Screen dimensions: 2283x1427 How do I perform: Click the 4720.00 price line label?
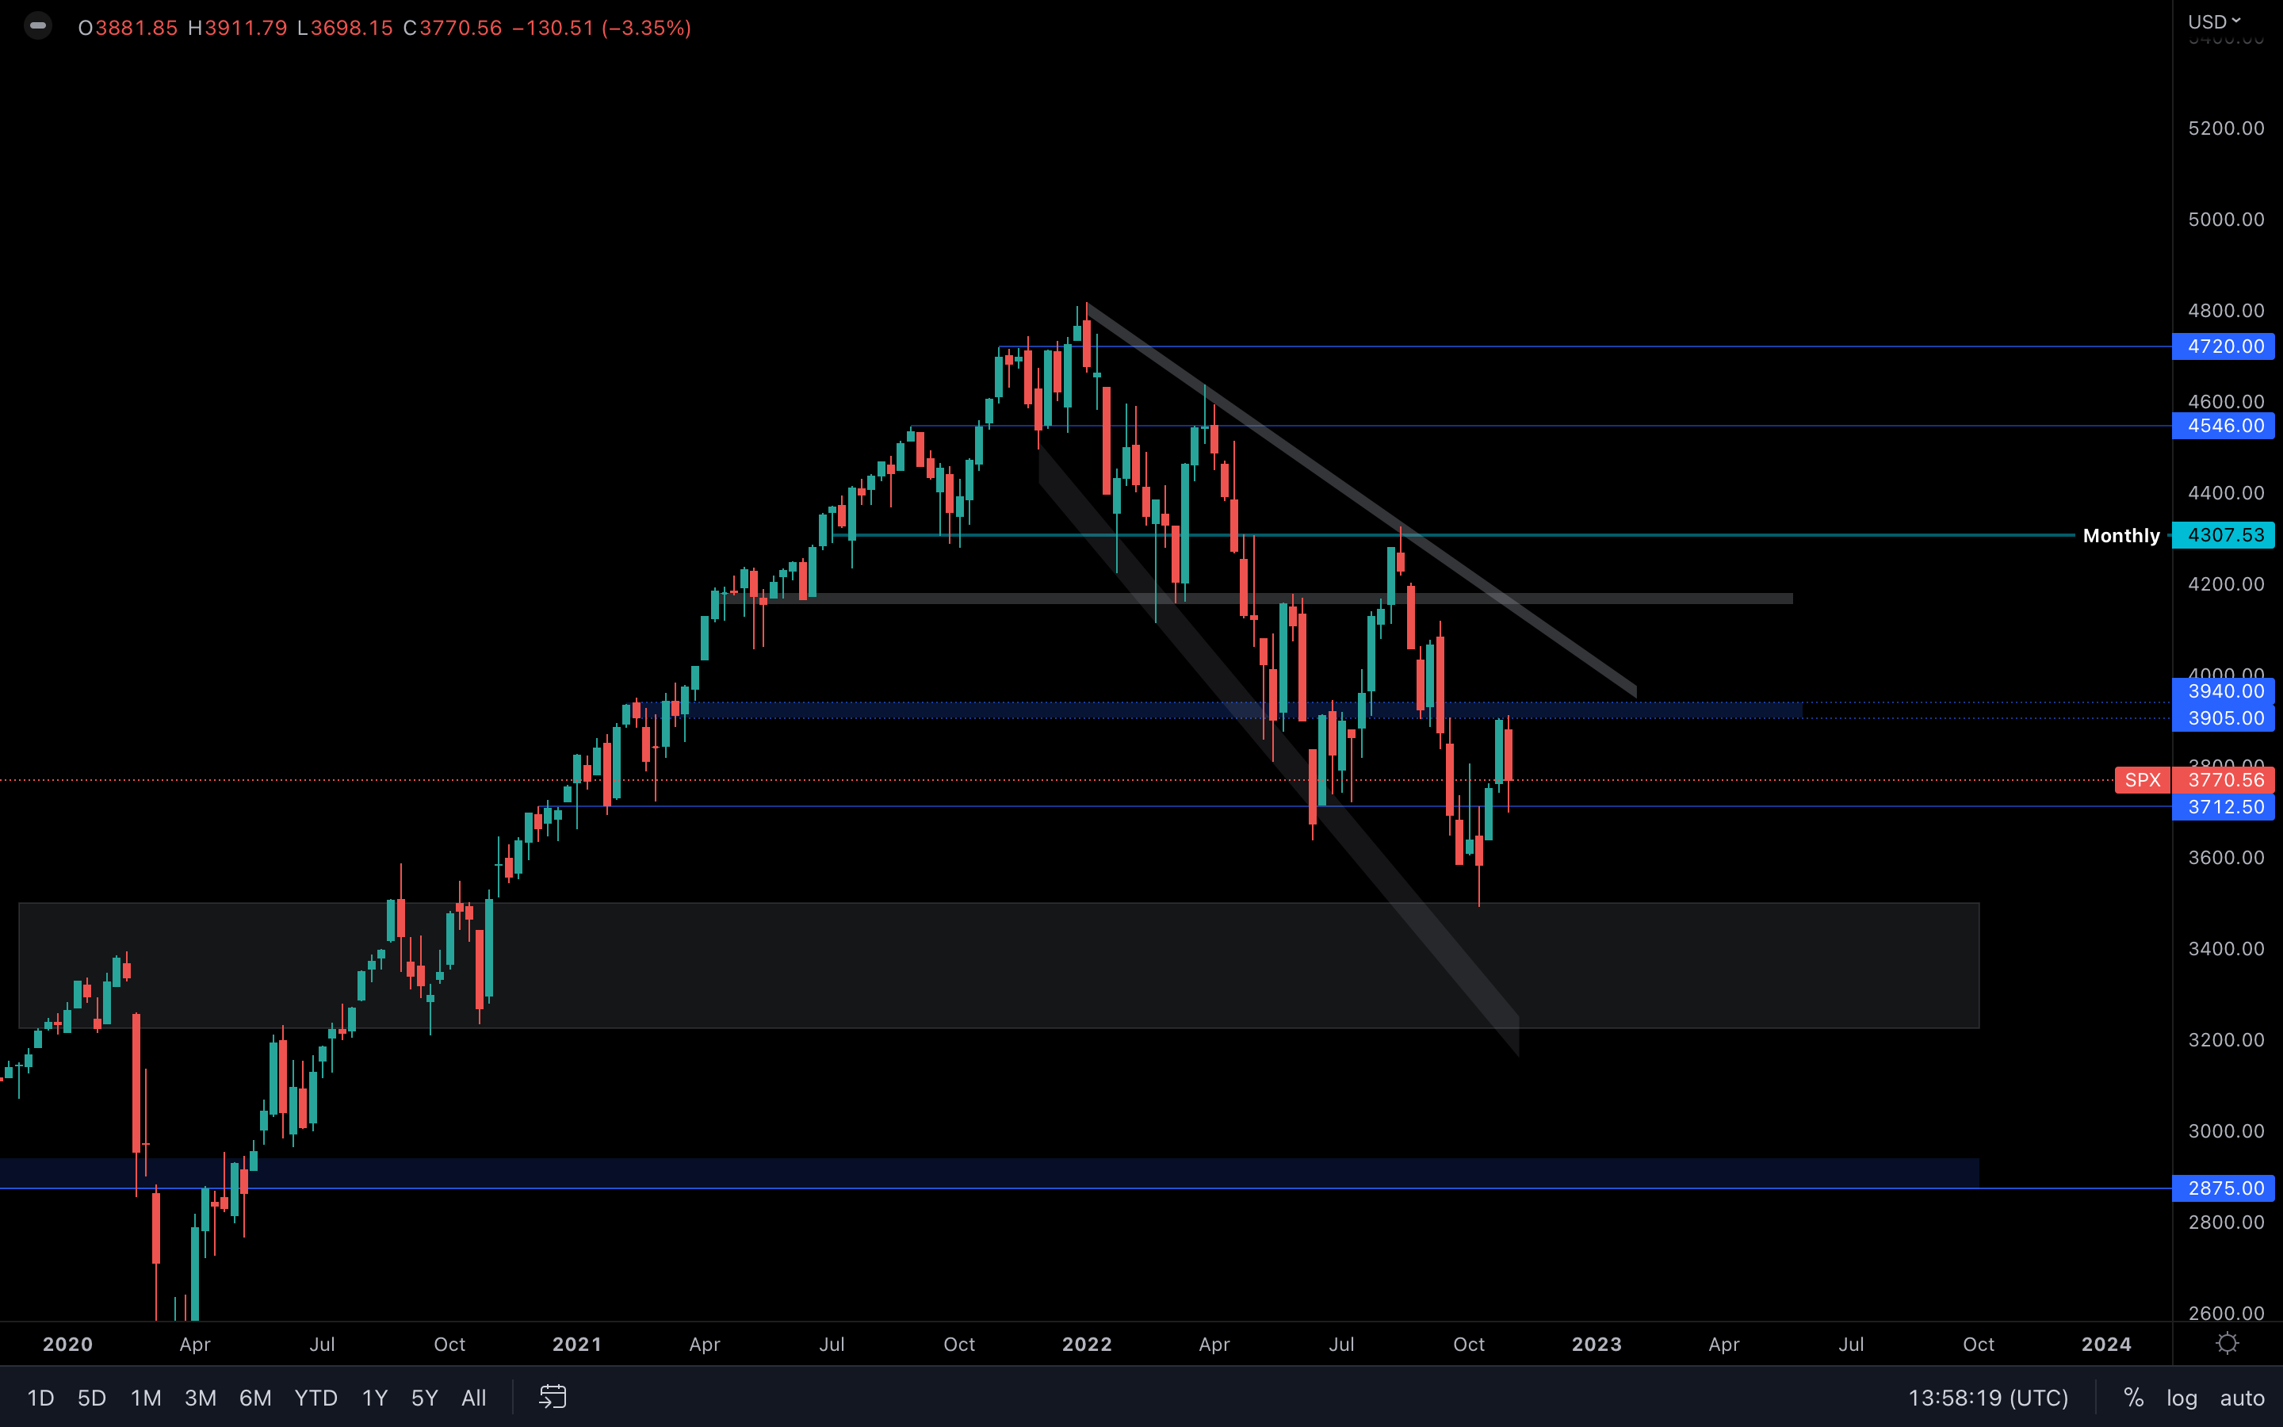point(2224,346)
